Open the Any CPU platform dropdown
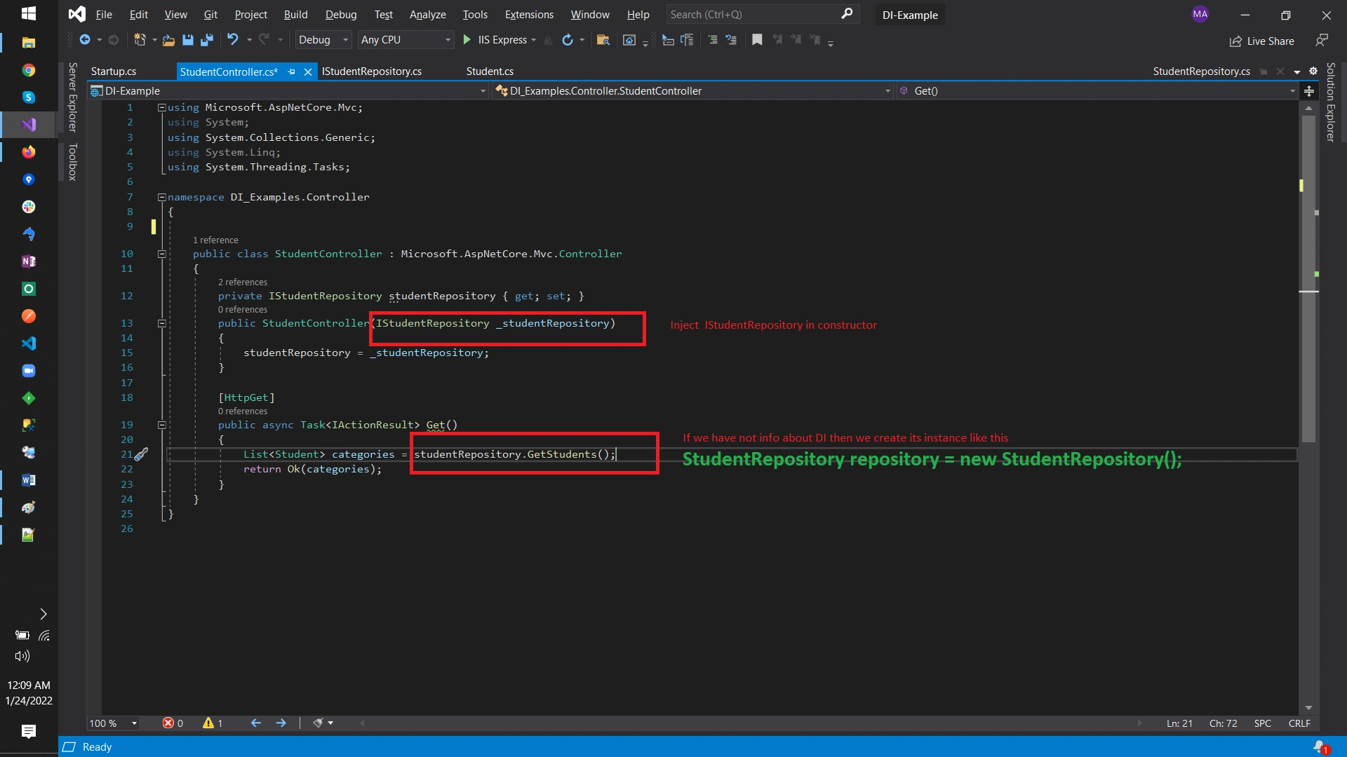This screenshot has width=1347, height=757. [406, 40]
